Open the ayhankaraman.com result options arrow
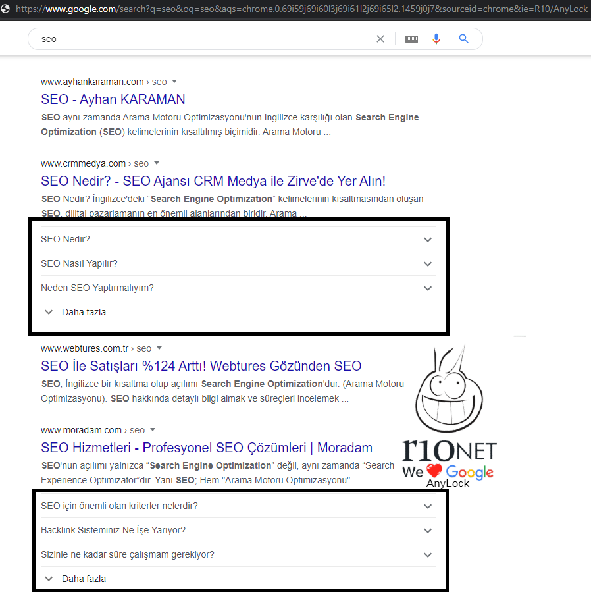Image resolution: width=591 pixels, height=603 pixels. click(174, 82)
